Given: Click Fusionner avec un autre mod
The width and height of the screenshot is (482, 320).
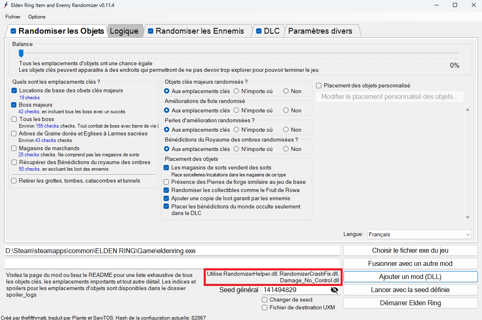Looking at the screenshot, I should [x=410, y=264].
